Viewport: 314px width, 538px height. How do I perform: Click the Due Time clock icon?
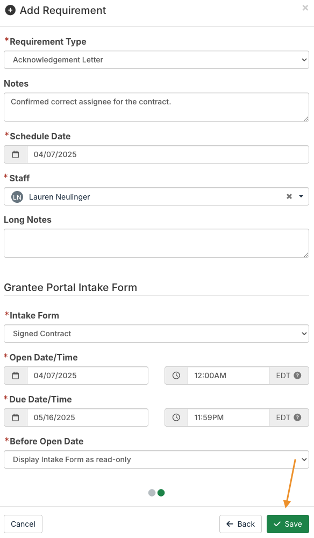tap(176, 417)
